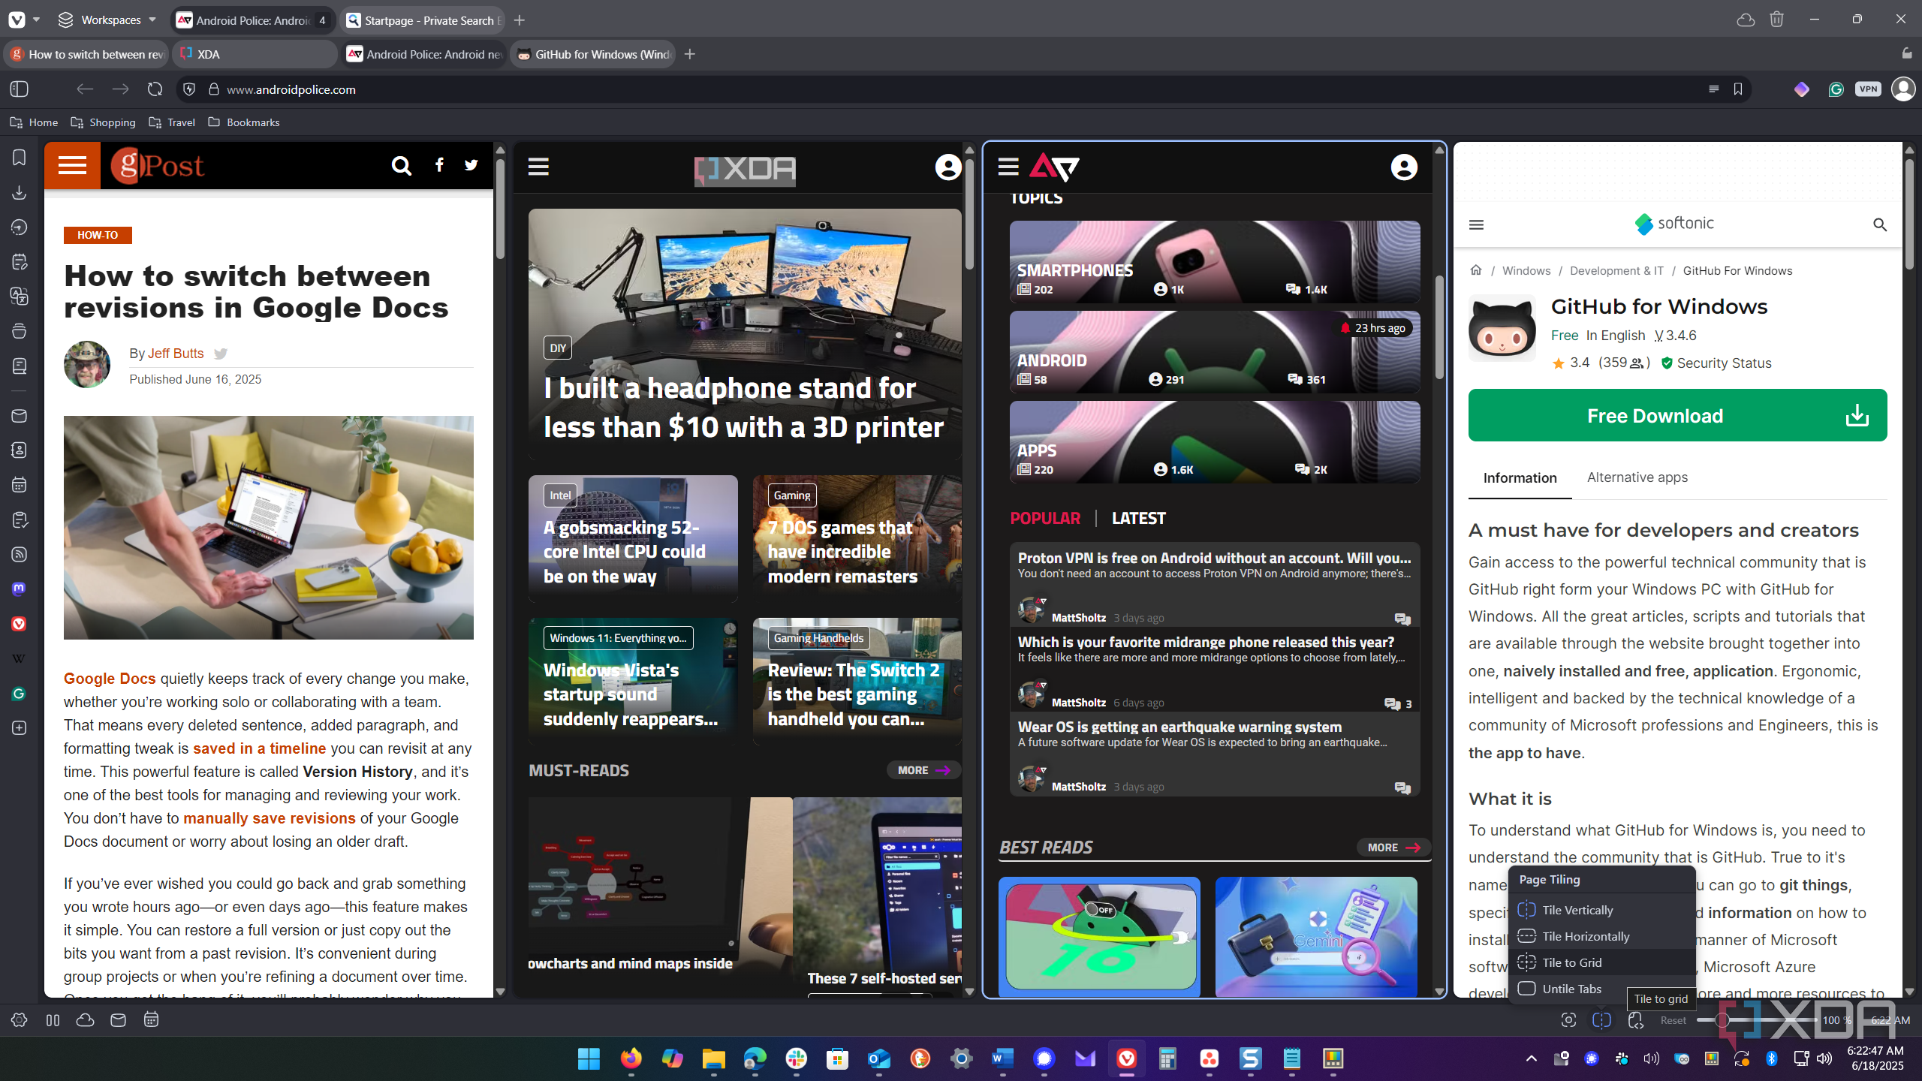
Task: Open the Calendar panel in the sidebar
Action: 20,485
